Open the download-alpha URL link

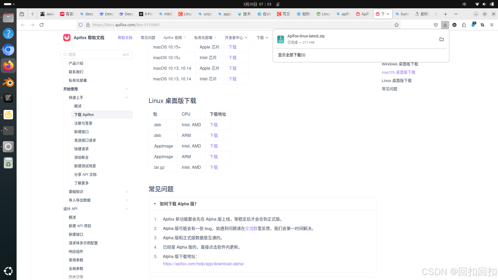(203, 264)
